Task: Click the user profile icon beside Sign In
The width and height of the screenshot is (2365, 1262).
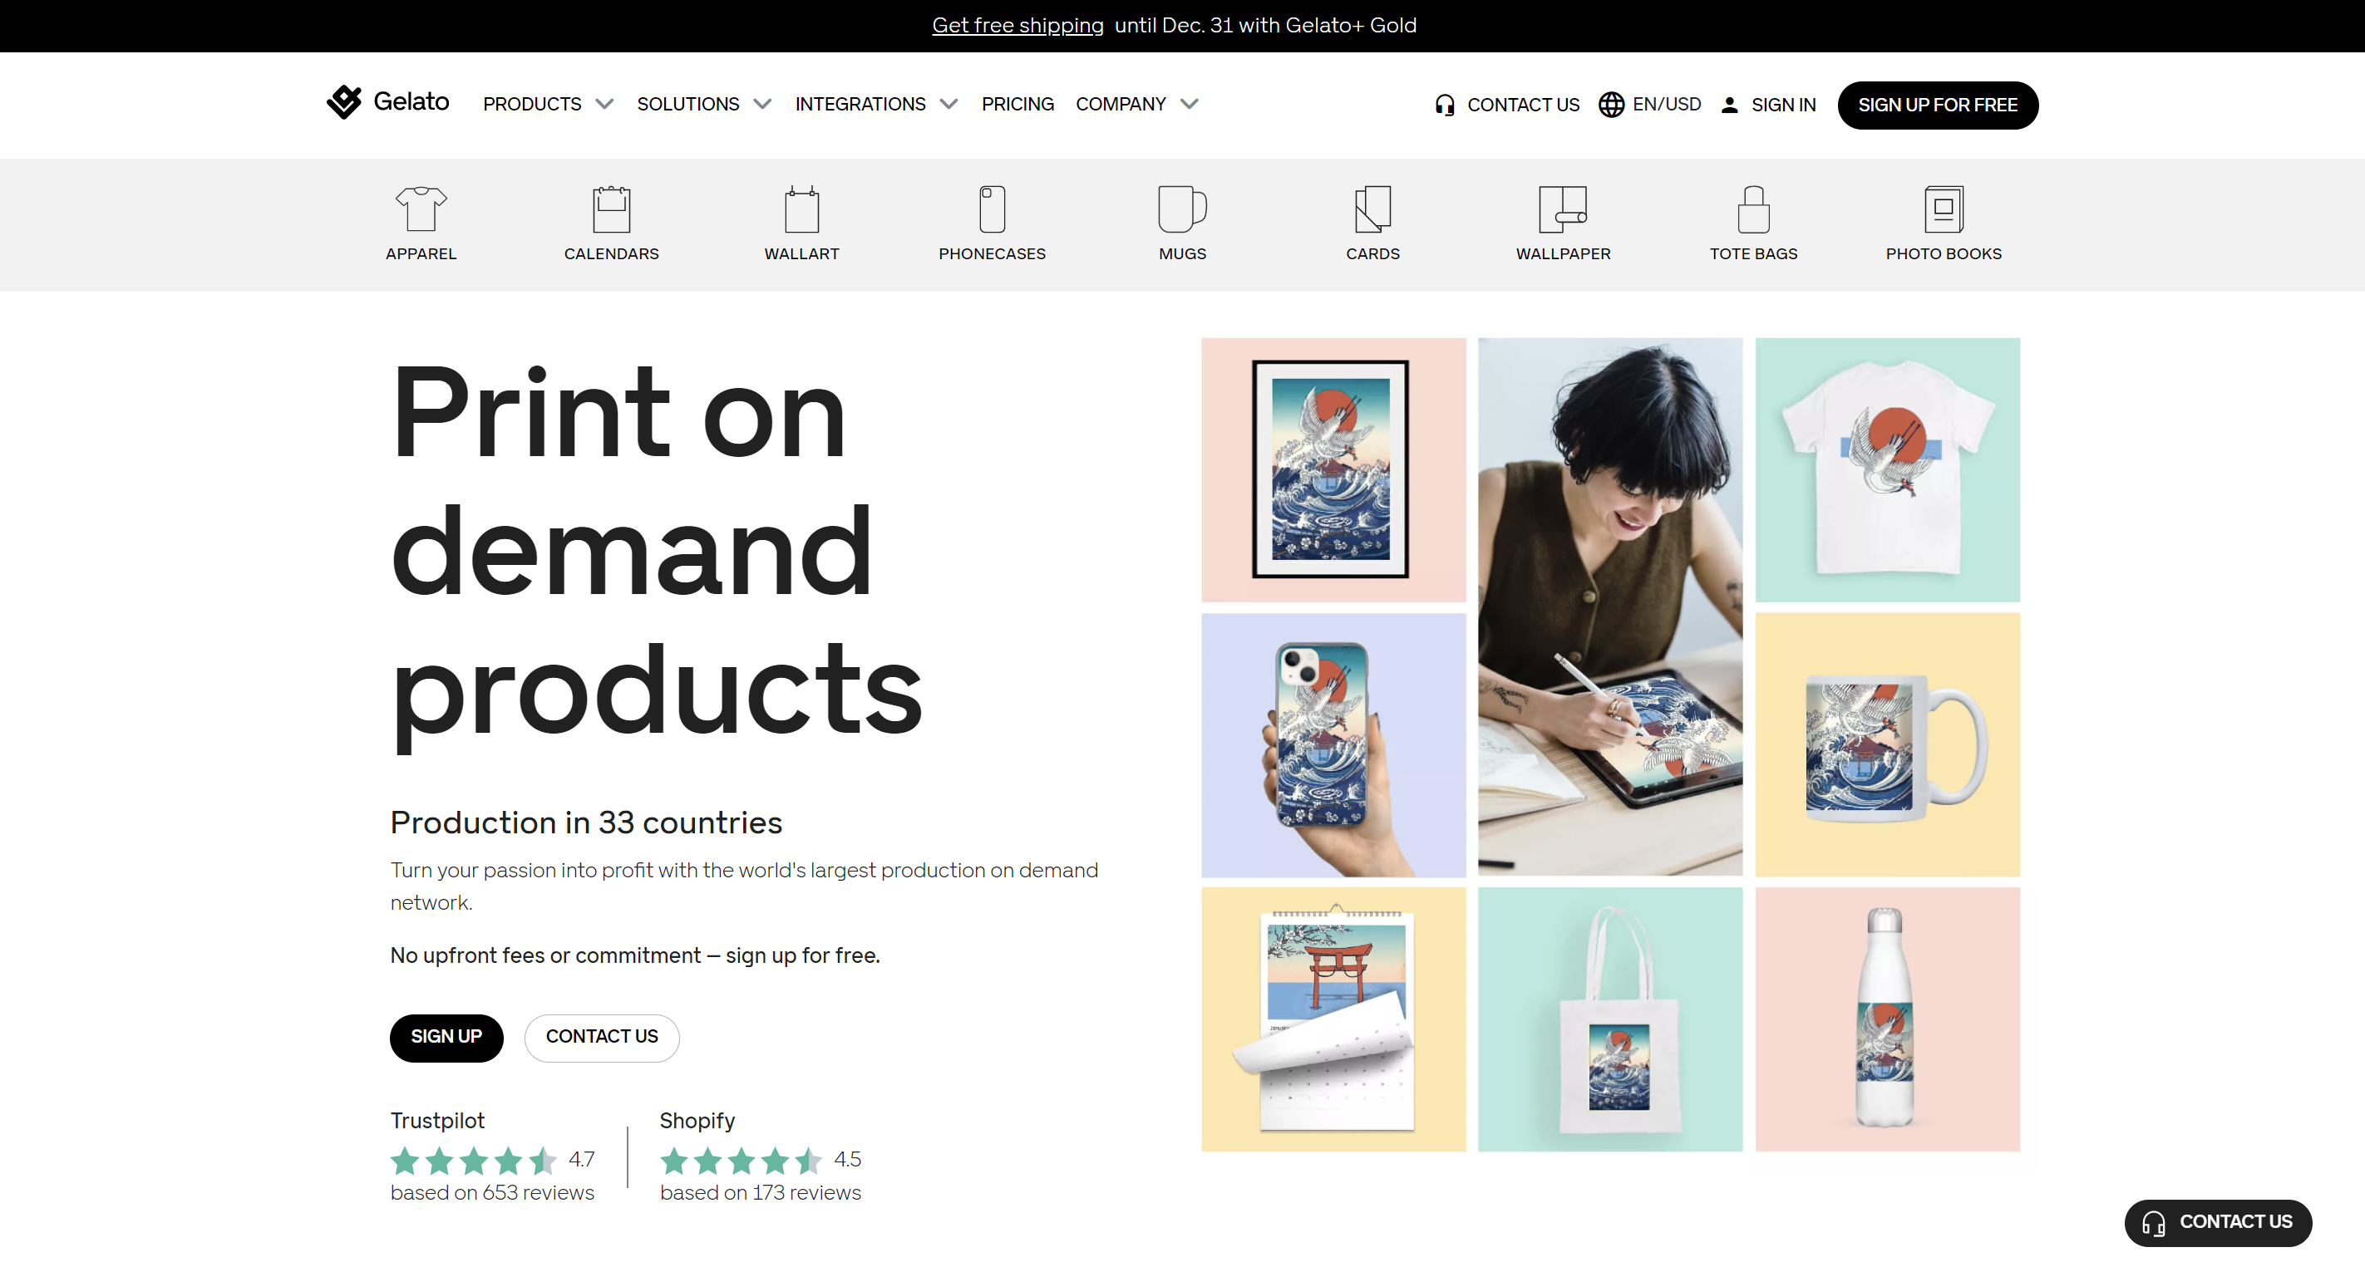Action: pos(1730,105)
